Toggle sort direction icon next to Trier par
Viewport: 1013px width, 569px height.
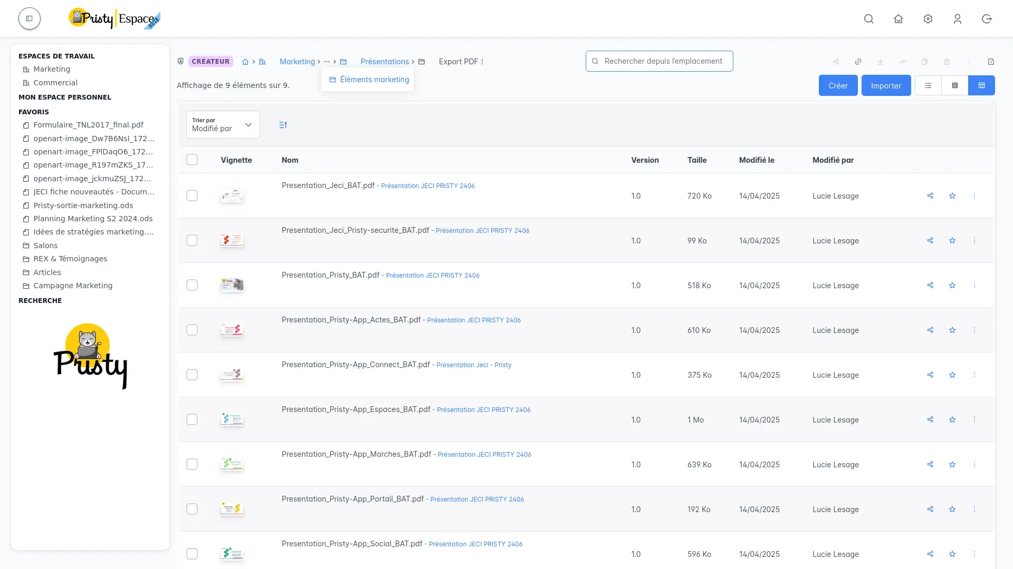coord(283,125)
